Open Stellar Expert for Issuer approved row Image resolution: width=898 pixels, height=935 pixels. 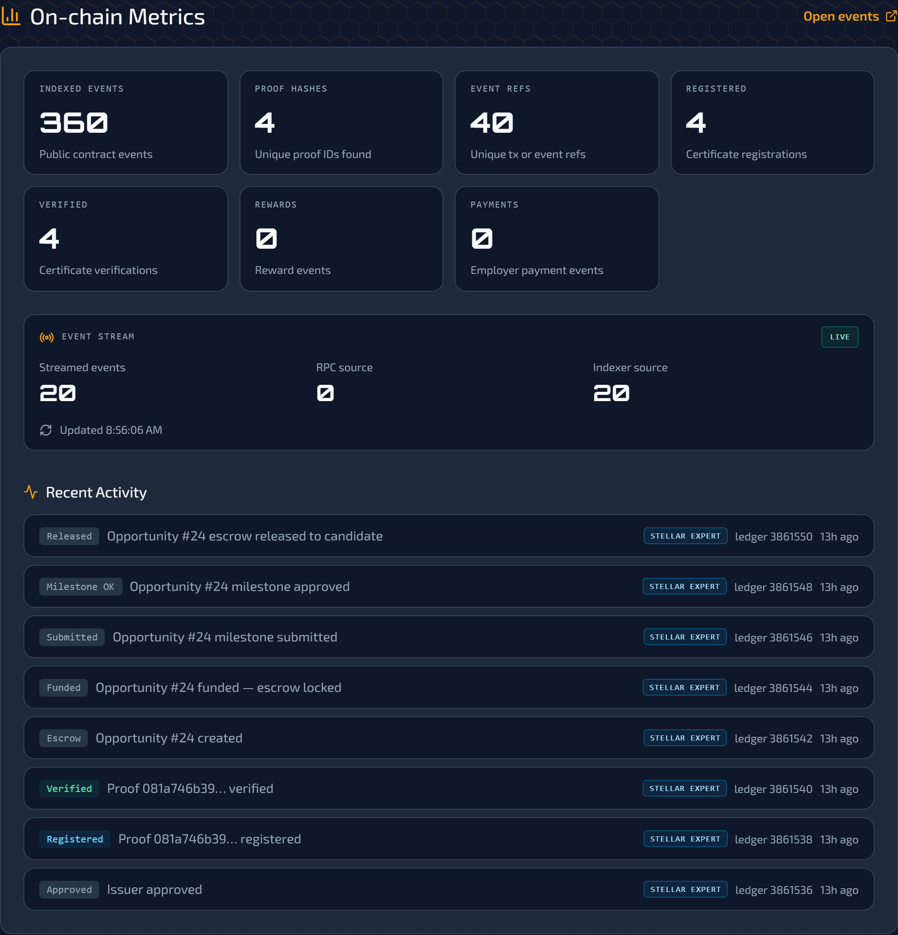coord(685,890)
